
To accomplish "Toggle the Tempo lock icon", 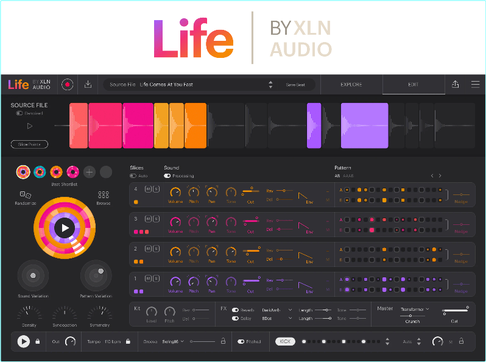I will [x=128, y=341].
